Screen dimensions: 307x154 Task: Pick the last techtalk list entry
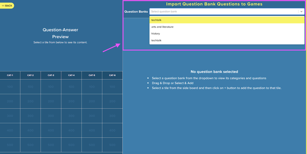pos(227,40)
